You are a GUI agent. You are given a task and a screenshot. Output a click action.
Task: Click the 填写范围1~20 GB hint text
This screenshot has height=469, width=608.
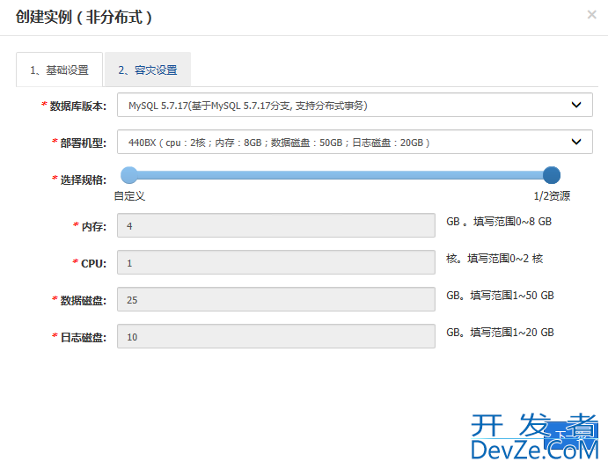[x=512, y=333]
